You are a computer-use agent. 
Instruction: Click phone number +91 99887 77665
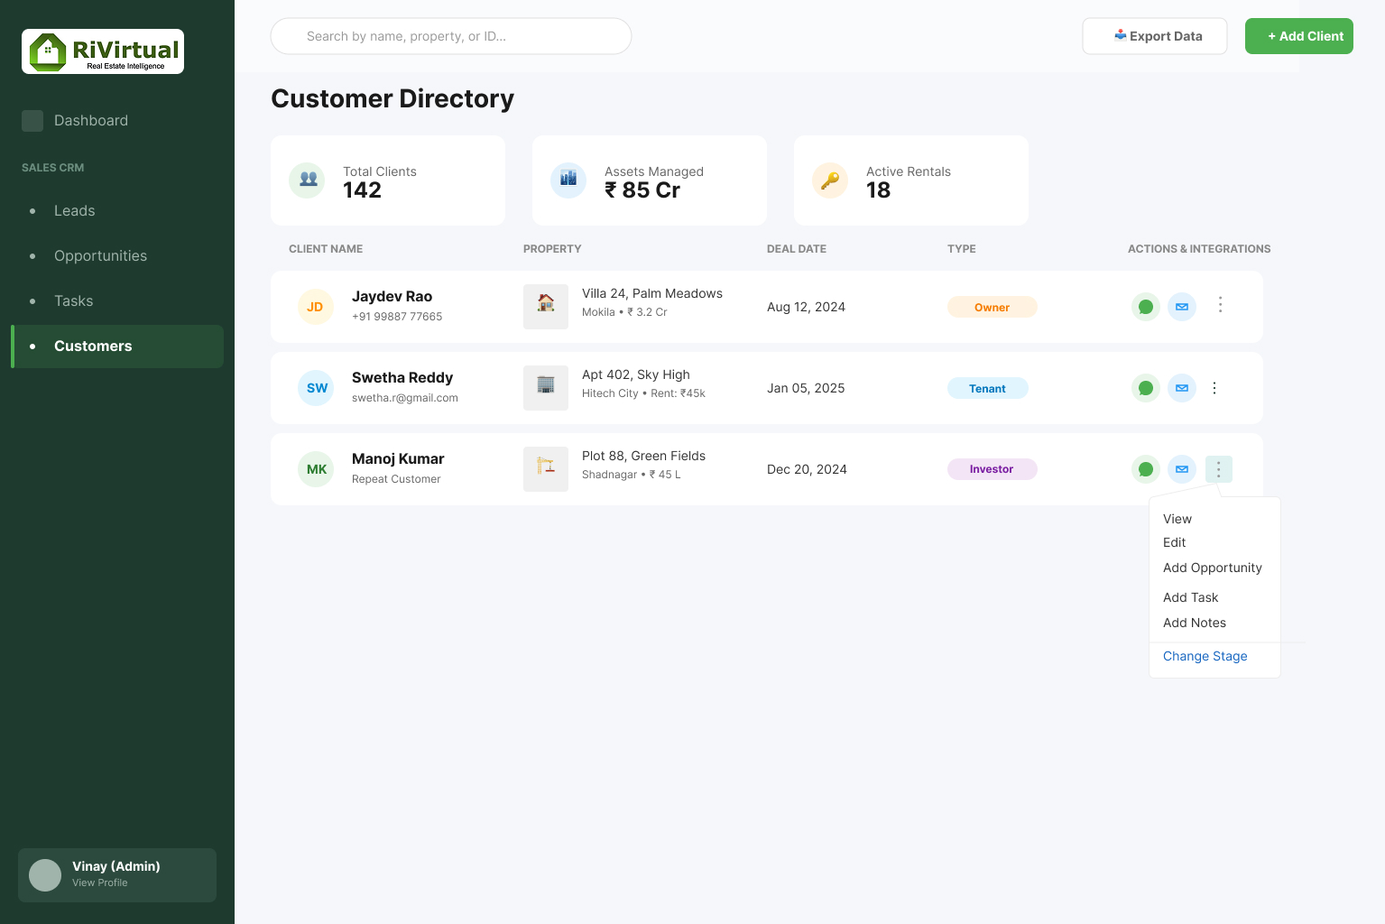click(397, 317)
